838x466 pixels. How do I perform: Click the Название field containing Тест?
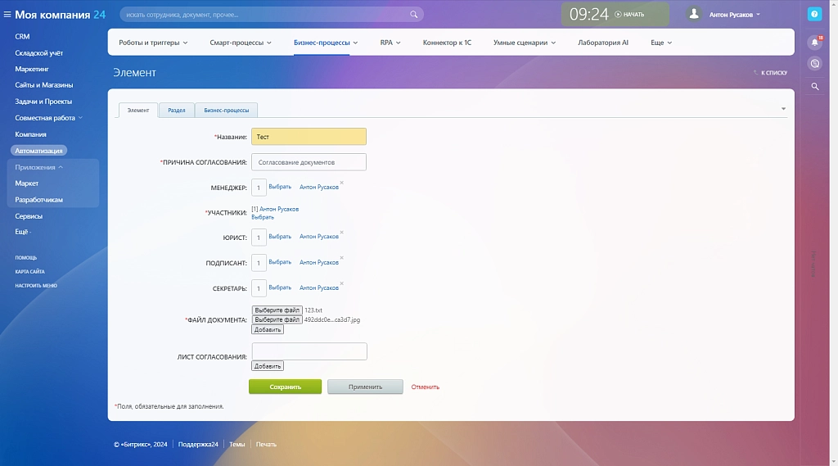[309, 137]
